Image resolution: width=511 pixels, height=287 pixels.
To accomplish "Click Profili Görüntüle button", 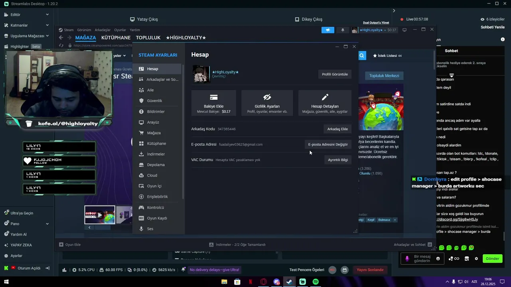I will point(335,74).
